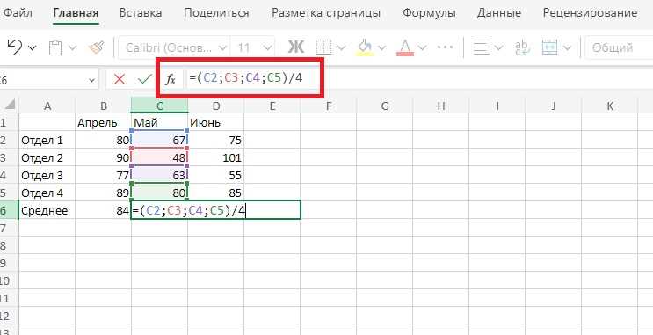Click cell C4 containing 63
The height and width of the screenshot is (335, 653).
point(159,176)
